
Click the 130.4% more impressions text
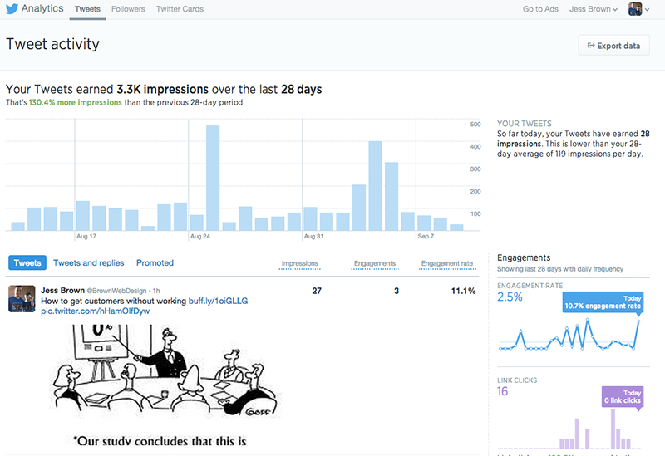pyautogui.click(x=76, y=102)
